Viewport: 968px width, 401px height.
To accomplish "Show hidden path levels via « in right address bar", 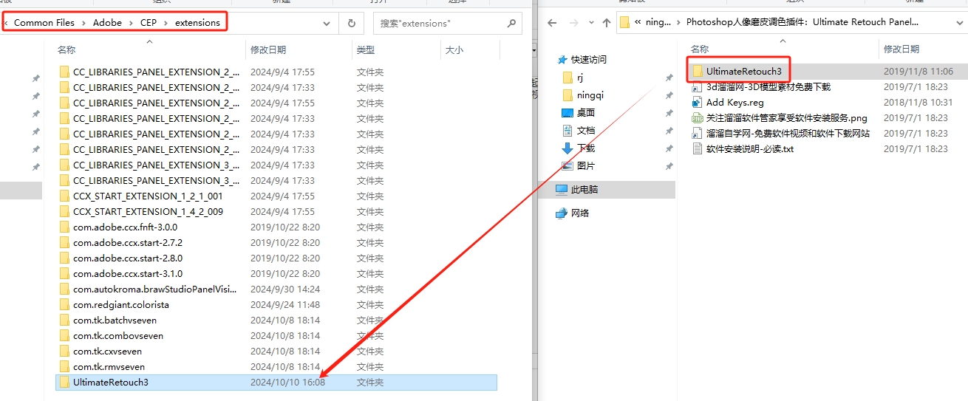I will coord(638,22).
